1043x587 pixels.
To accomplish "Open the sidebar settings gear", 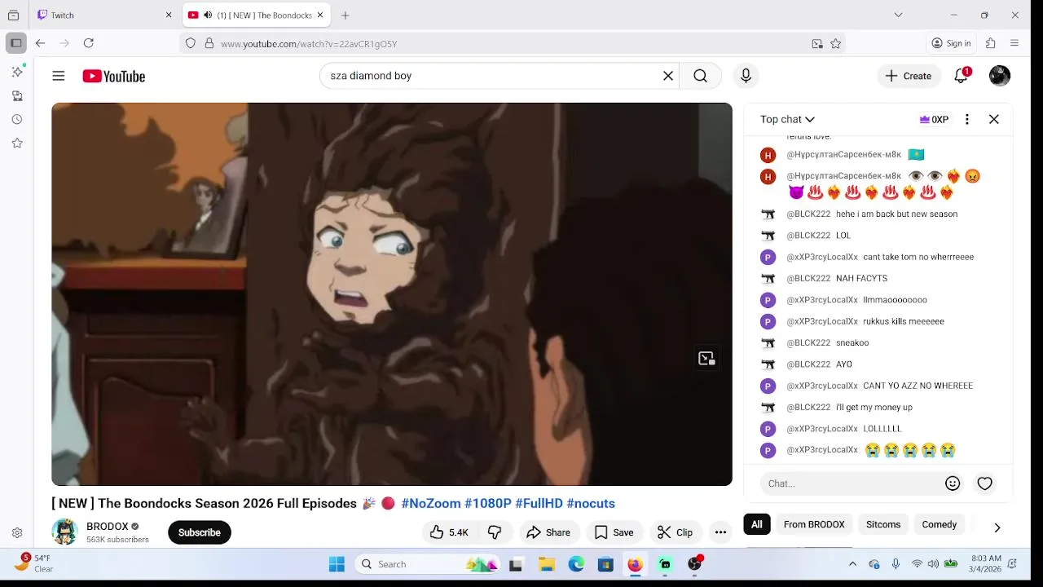I will click(x=17, y=533).
